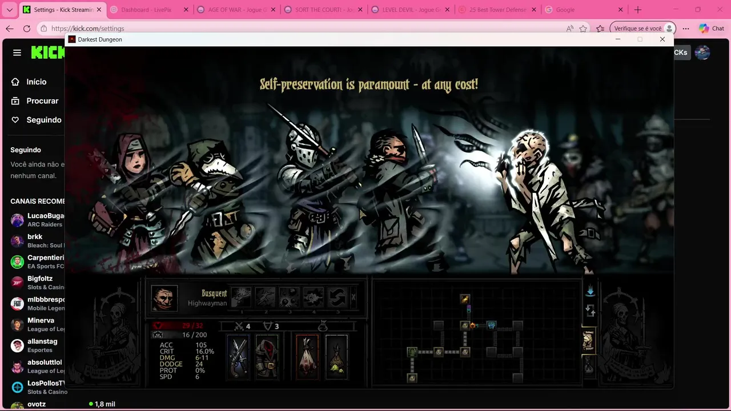
Task: Open Busquent's hero portrait
Action: tap(164, 297)
